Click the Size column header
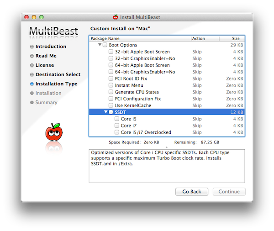The height and width of the screenshot is (231, 274). coord(232,38)
